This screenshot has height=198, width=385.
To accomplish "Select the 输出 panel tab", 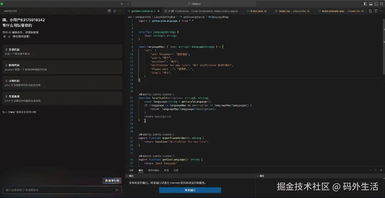I will click(141, 170).
